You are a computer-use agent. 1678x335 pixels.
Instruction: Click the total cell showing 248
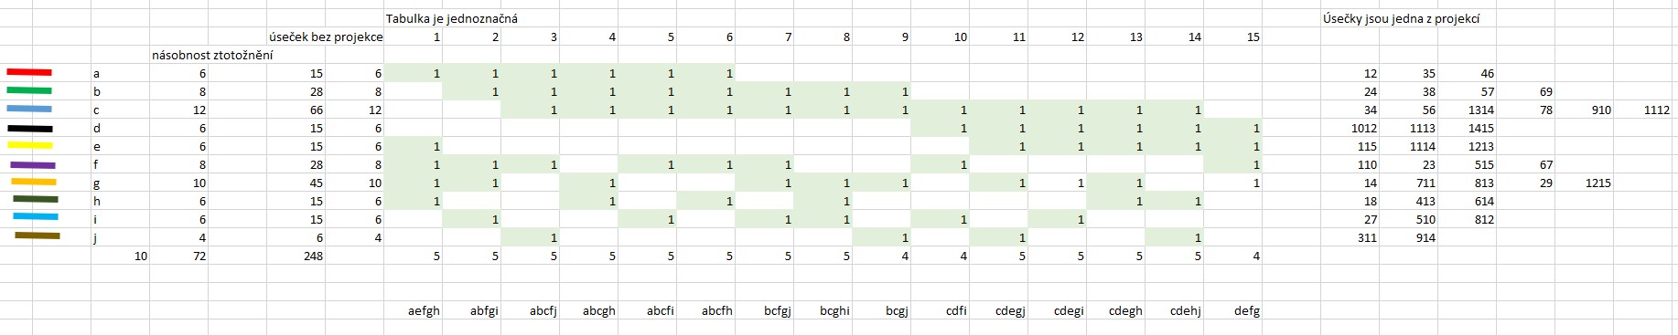click(296, 256)
